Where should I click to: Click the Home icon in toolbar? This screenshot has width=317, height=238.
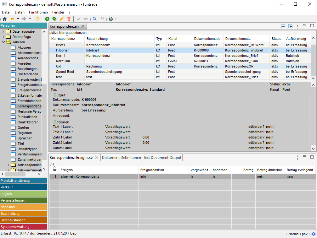pos(5,19)
